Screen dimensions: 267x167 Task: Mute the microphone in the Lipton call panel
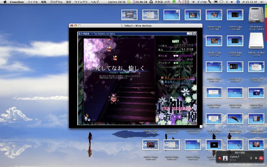(x=251, y=158)
